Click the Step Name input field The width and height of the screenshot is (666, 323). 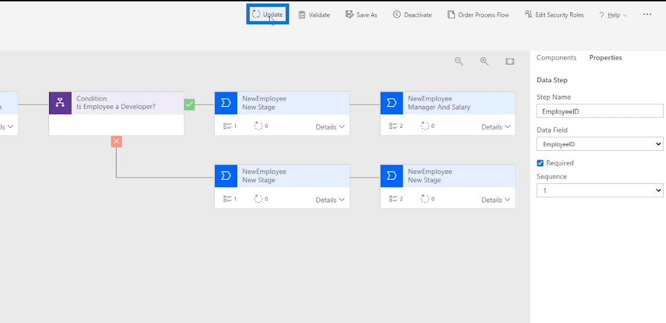coord(600,111)
